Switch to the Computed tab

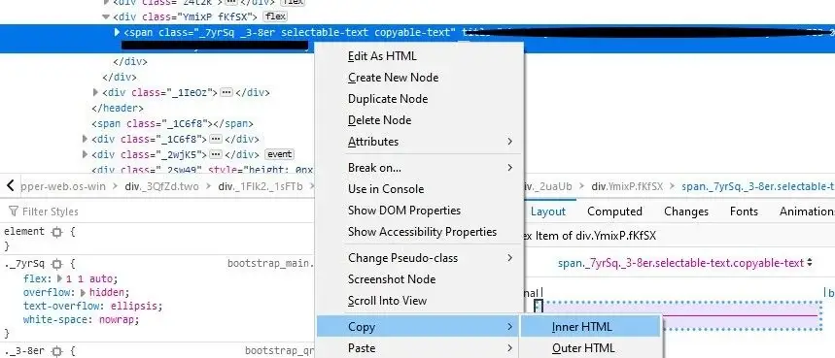(x=614, y=212)
